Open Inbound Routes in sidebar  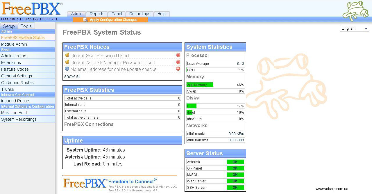28,101
